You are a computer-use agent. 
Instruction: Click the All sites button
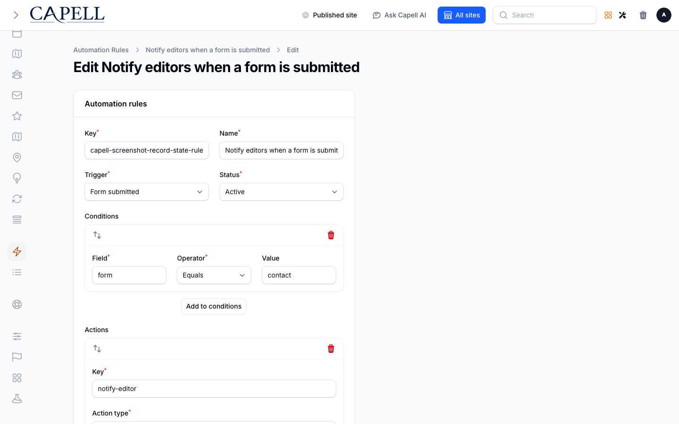pyautogui.click(x=462, y=15)
